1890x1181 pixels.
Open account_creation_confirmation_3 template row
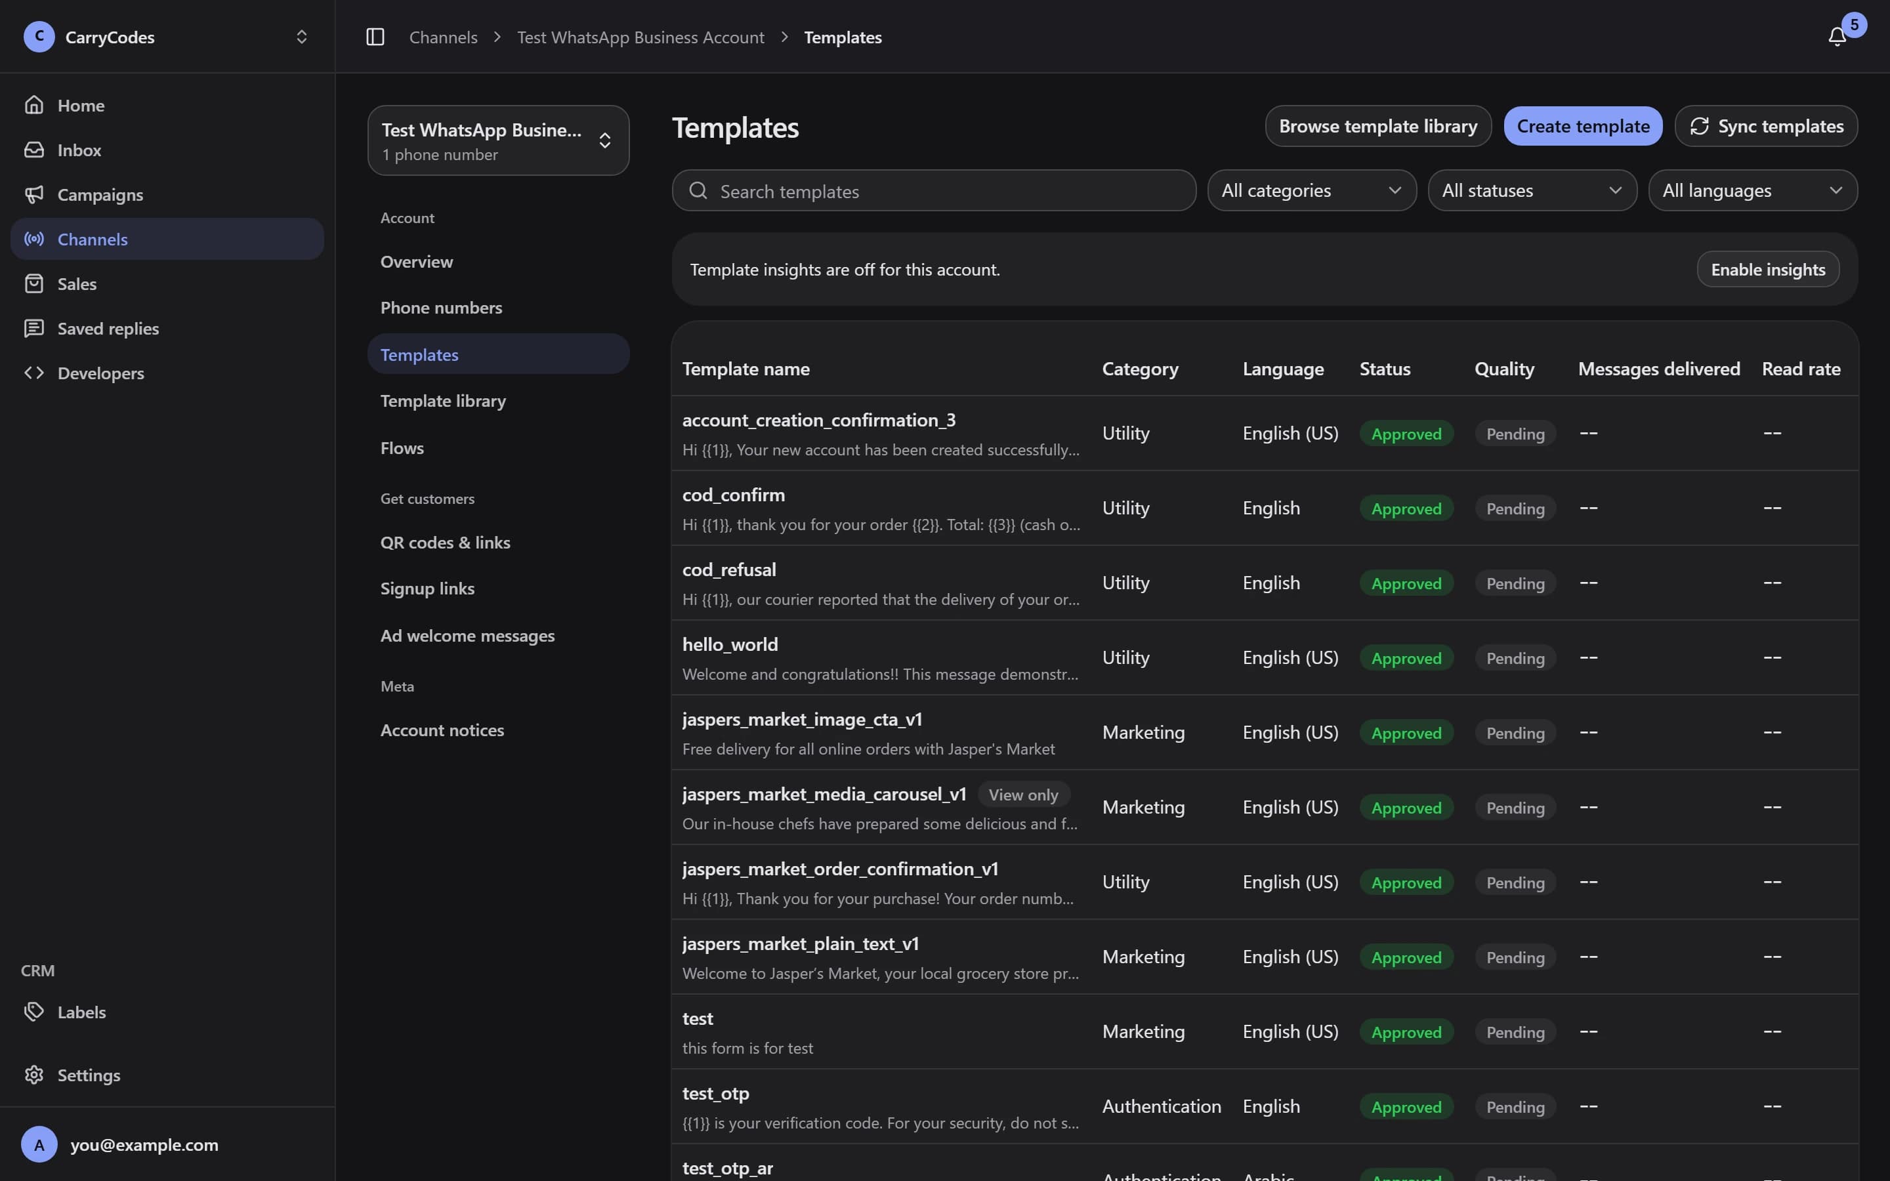[1265, 434]
